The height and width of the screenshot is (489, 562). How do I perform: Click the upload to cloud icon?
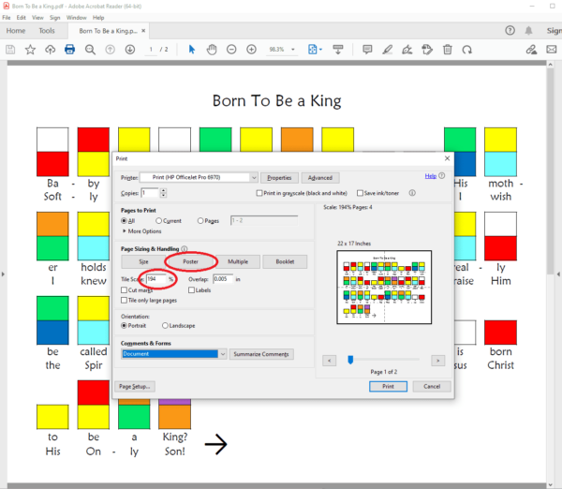click(51, 50)
